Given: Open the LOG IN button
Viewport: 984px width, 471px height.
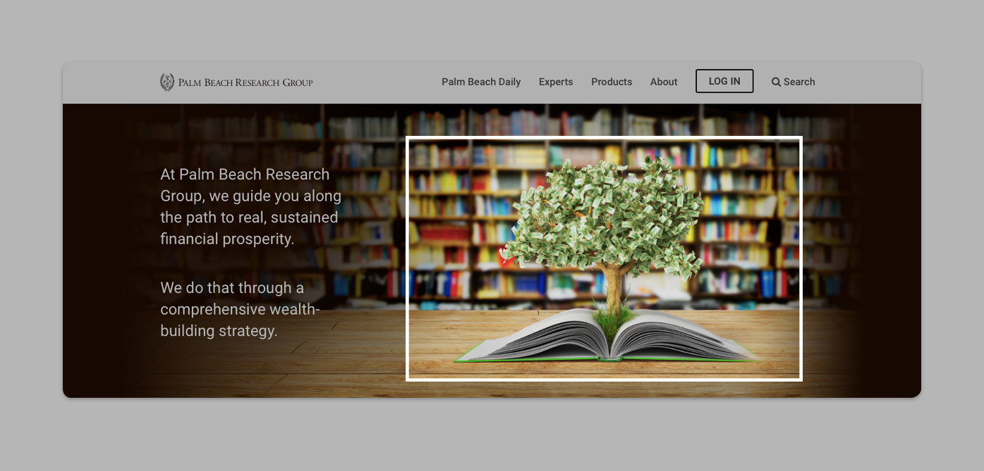Looking at the screenshot, I should click(x=724, y=81).
